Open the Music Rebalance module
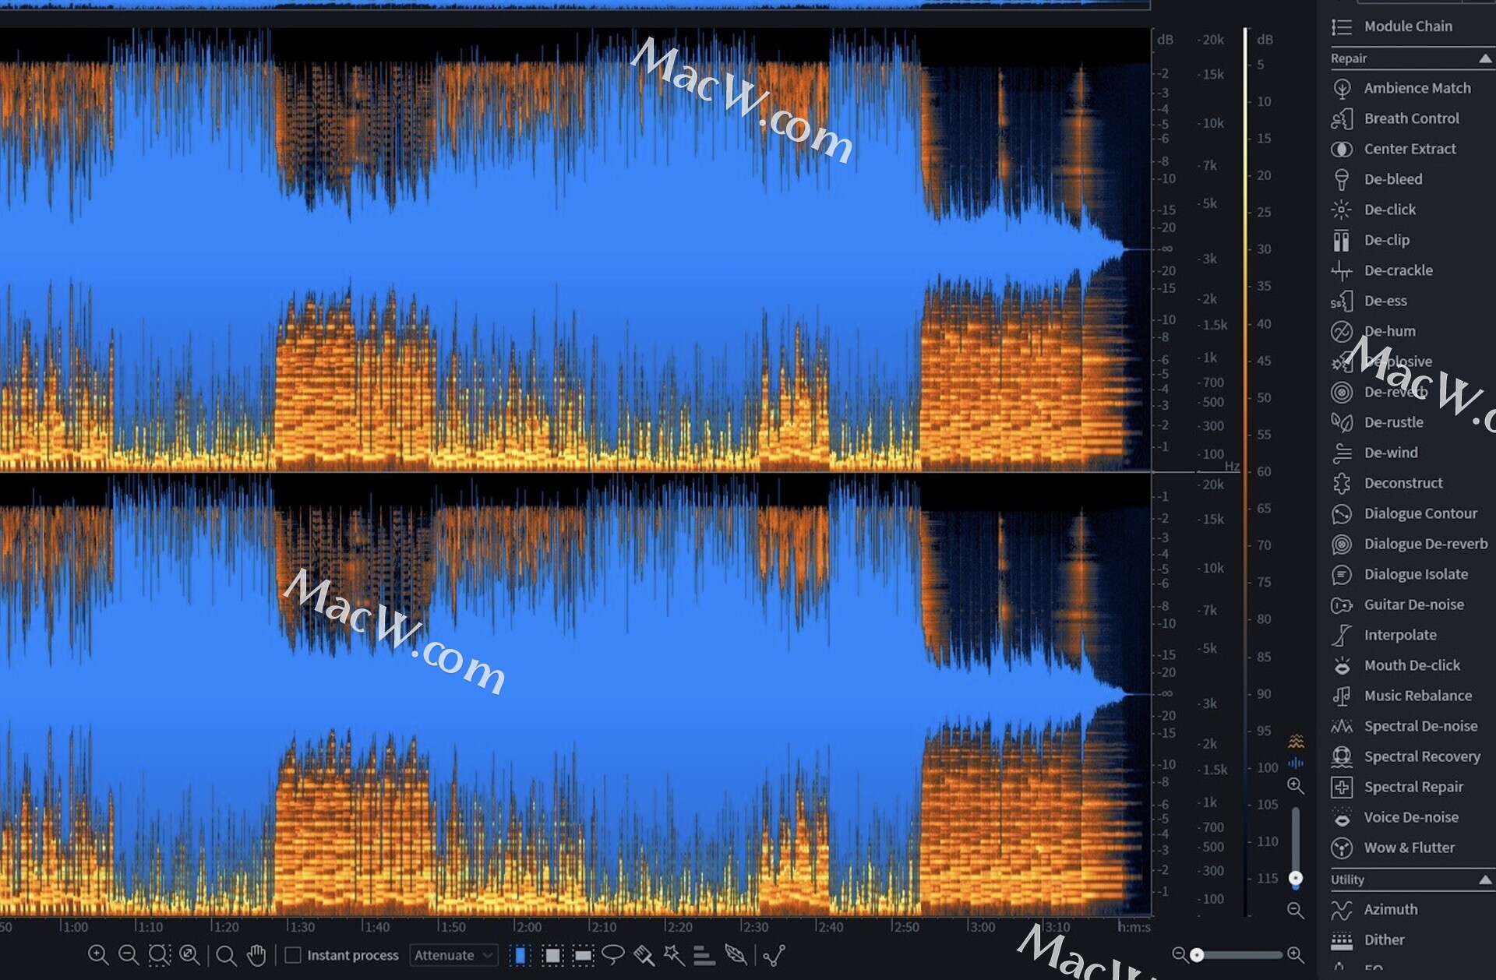1496x980 pixels. coord(1417,696)
